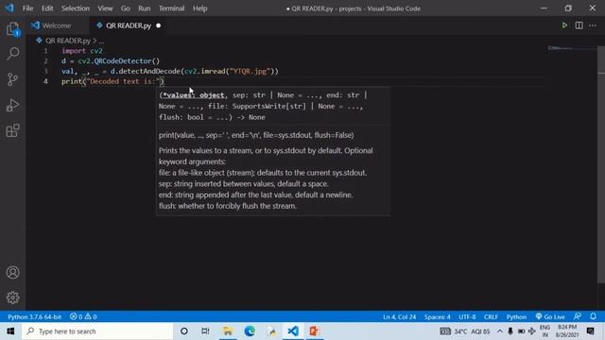Click line number 4 in gutter
This screenshot has height=340, width=605.
coord(45,81)
